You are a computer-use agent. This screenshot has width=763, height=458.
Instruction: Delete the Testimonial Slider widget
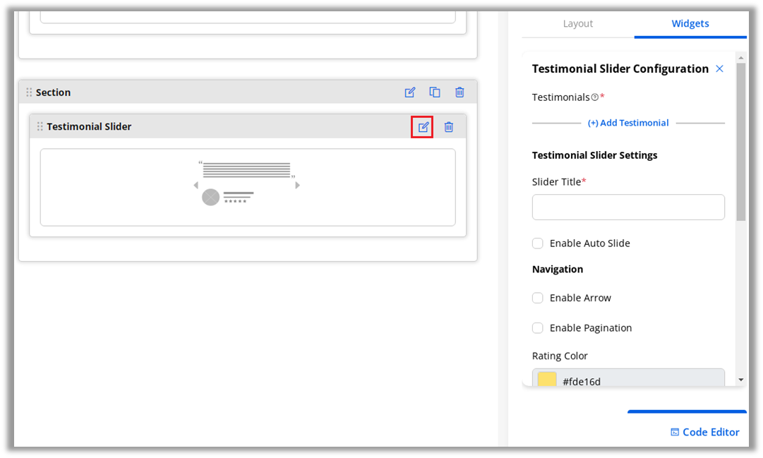click(448, 127)
